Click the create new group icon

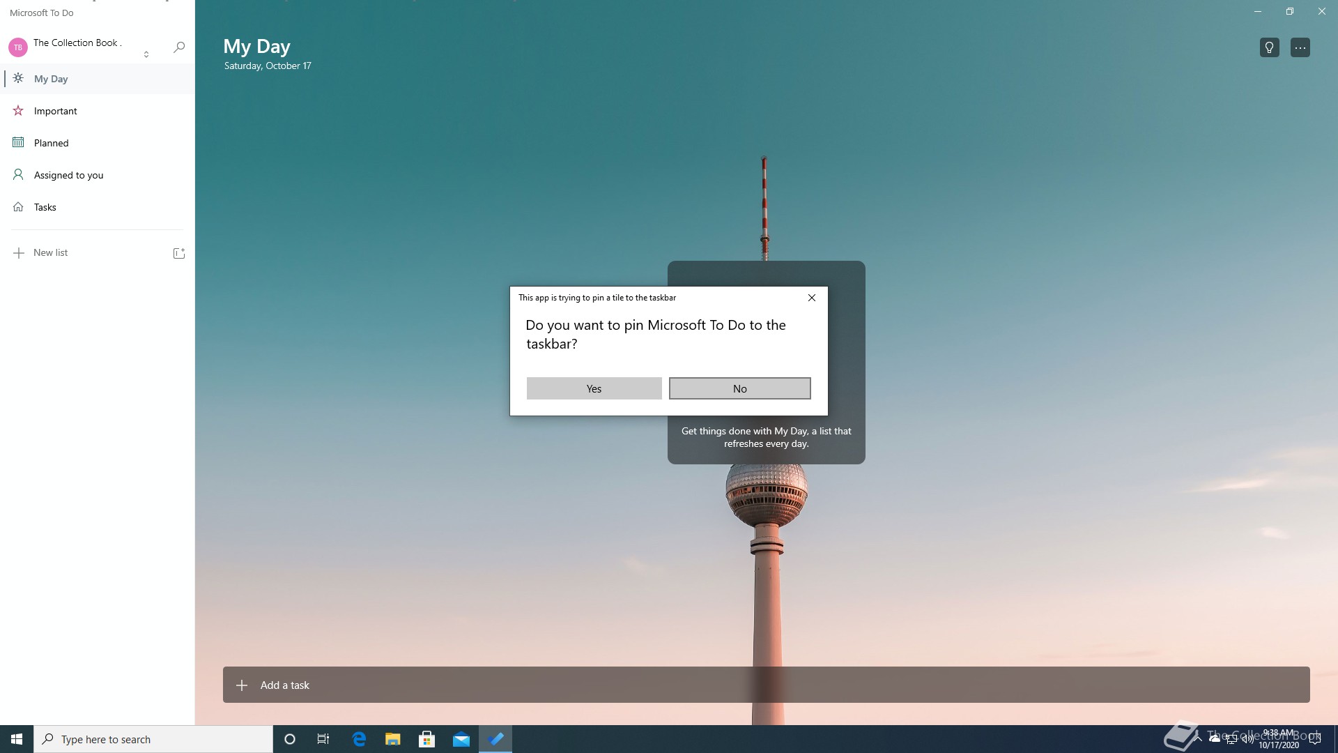tap(179, 253)
